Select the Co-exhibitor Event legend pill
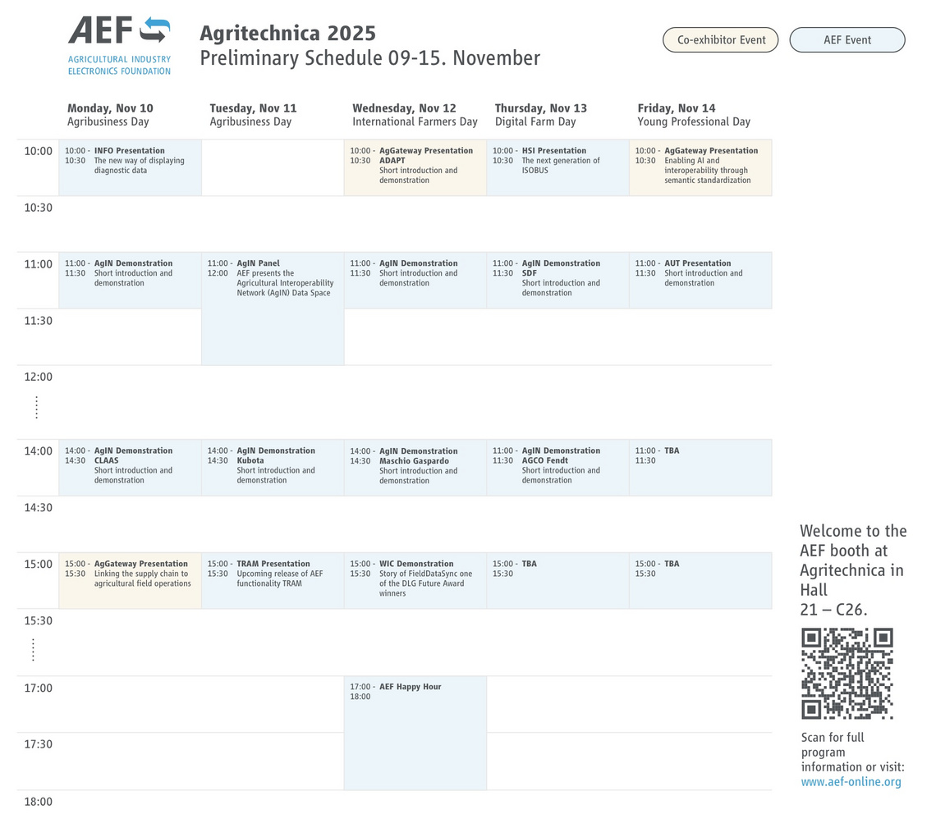The height and width of the screenshot is (837, 936). click(x=721, y=39)
